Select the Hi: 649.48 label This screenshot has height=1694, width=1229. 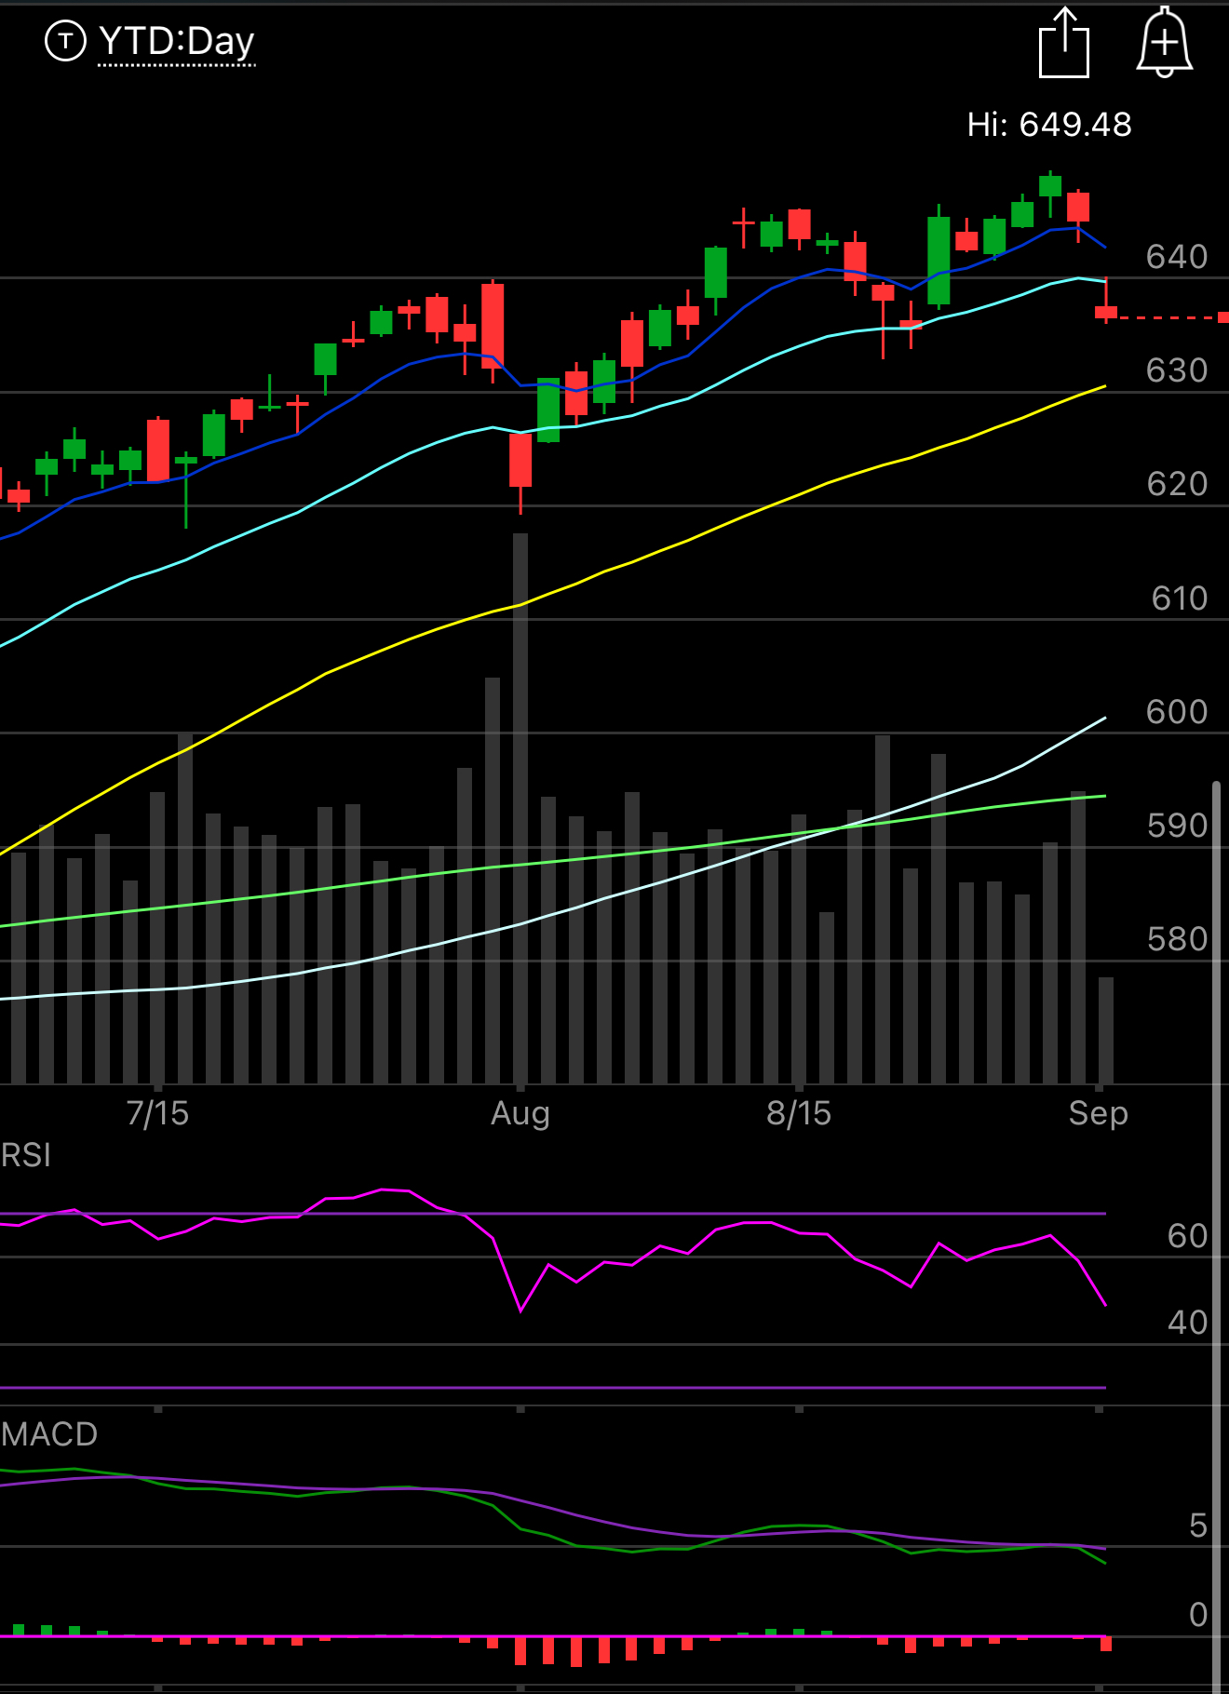pos(1049,124)
